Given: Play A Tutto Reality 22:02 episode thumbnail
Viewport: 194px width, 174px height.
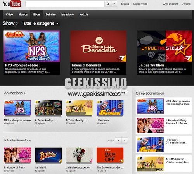Looking at the screenshot, I should point(150,164).
